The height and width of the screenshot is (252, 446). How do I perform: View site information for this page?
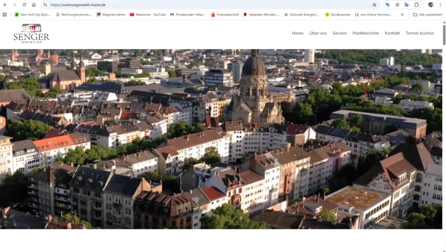tap(45, 5)
